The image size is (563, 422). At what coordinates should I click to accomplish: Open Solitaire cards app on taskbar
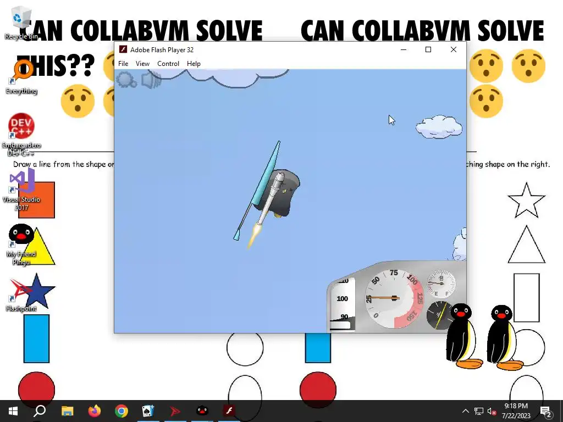[x=148, y=411]
